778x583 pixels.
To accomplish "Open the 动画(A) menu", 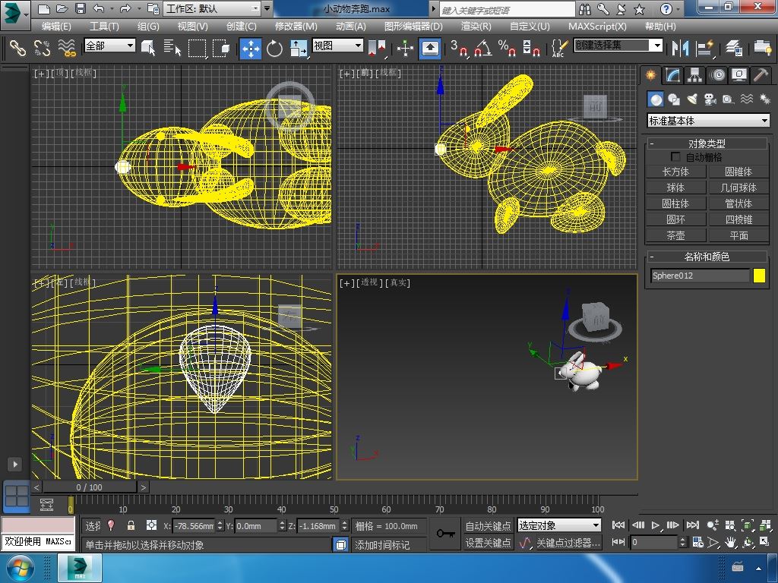I will (351, 27).
